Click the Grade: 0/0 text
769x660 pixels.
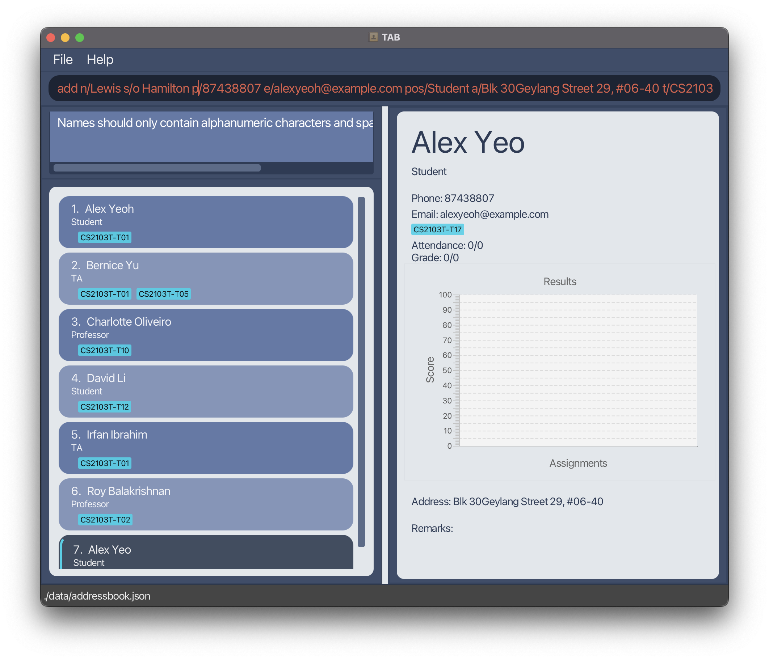pos(435,258)
